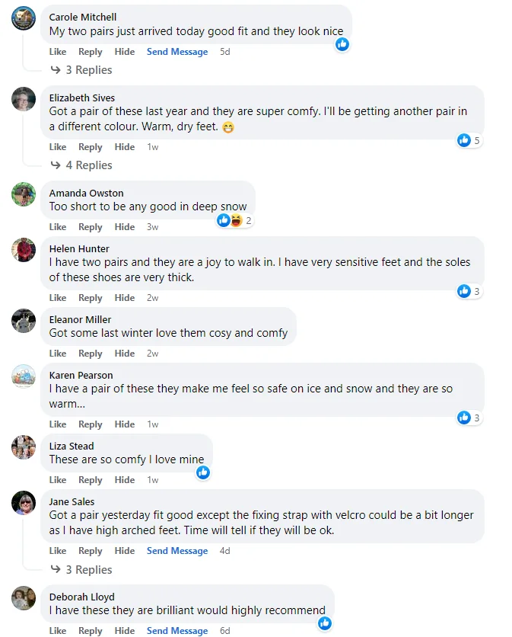Like Amanda Owston's comment
The image size is (512, 637).
[x=58, y=227]
